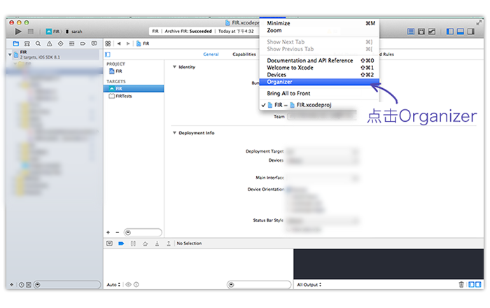Toggle the Utilities panel visibility

[x=471, y=31]
